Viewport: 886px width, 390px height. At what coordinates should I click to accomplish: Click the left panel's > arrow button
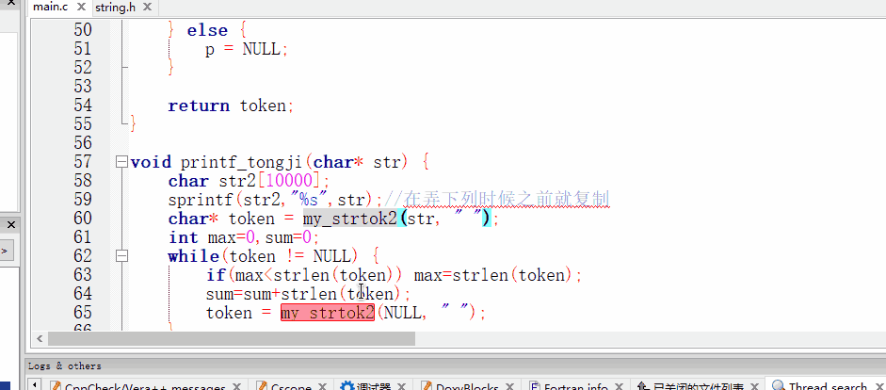[5, 251]
